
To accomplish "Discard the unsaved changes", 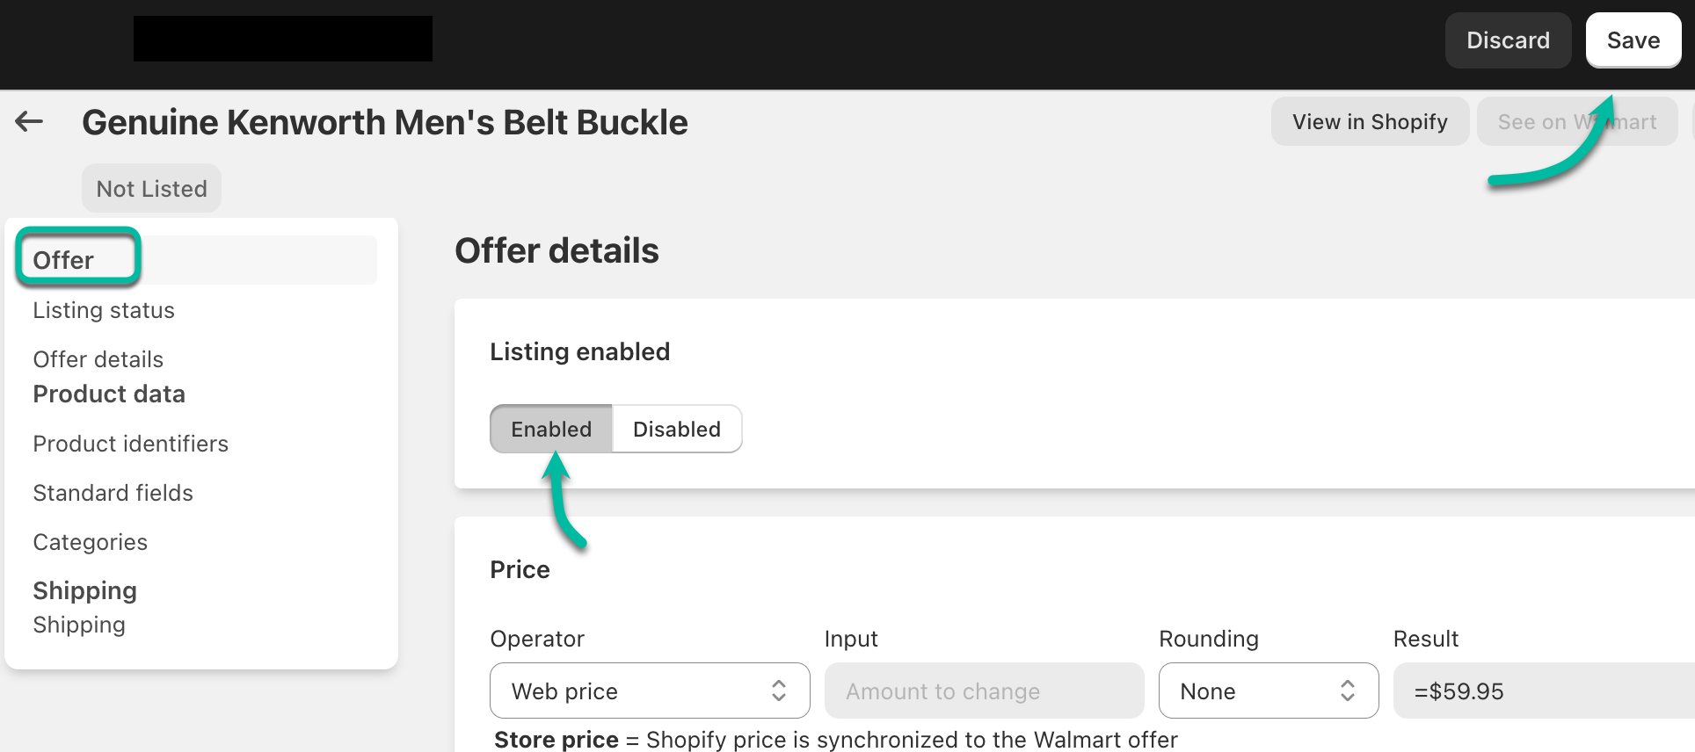I will 1508,40.
